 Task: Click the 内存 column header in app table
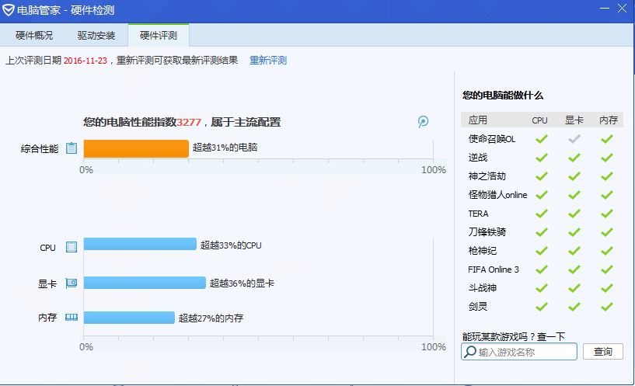point(609,120)
